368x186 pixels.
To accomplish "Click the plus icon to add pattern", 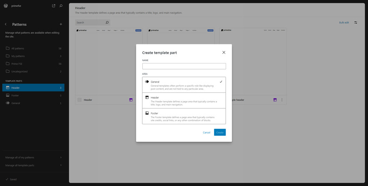I will point(61,24).
